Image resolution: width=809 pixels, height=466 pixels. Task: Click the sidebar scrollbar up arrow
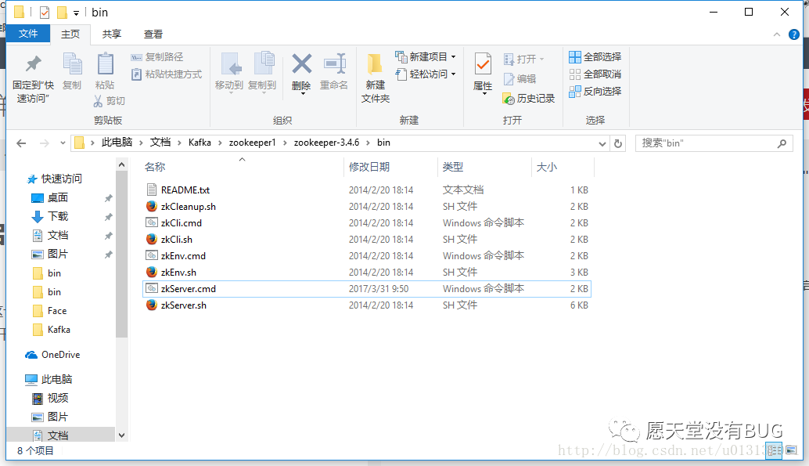pyautogui.click(x=122, y=164)
